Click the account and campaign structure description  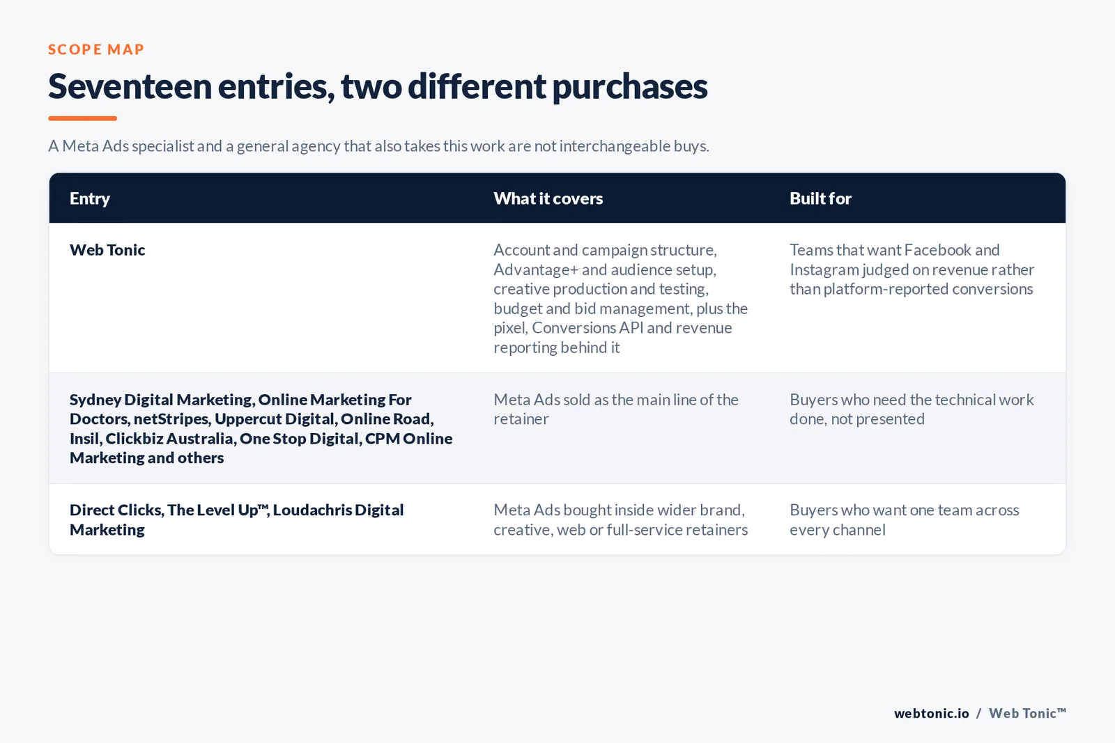pos(620,299)
